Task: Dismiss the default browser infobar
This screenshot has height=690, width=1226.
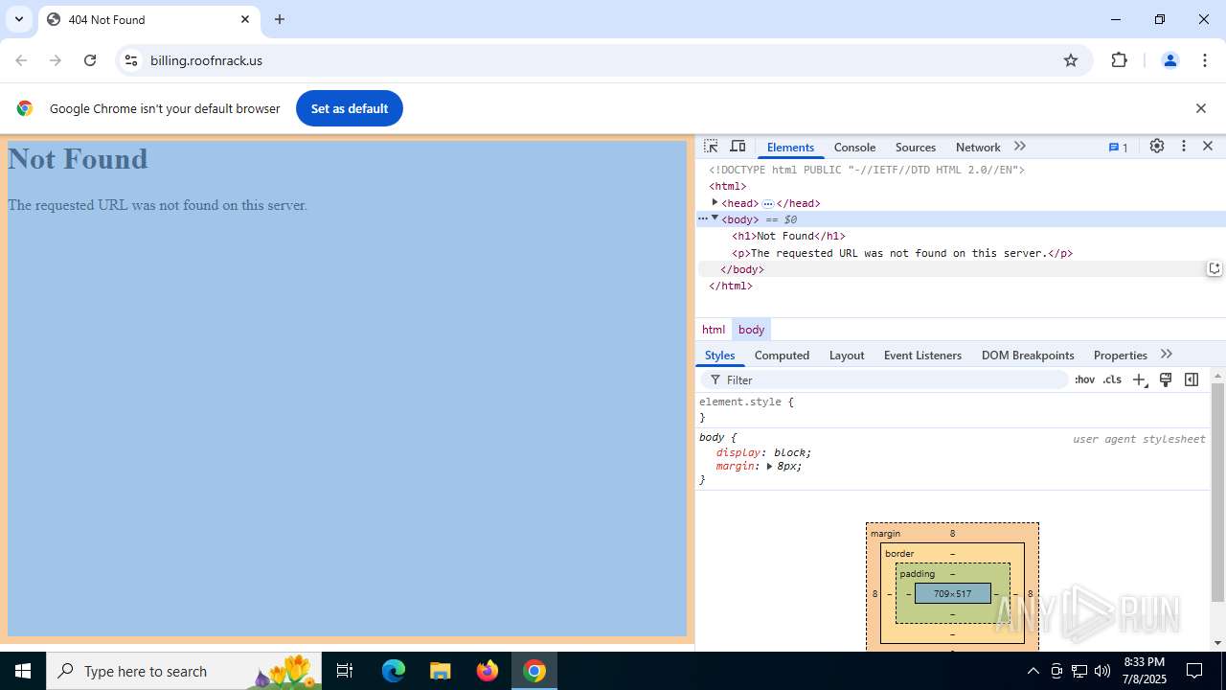Action: point(1200,108)
